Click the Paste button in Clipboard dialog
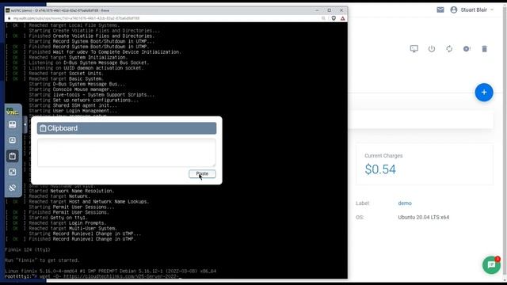The height and width of the screenshot is (285, 507). pyautogui.click(x=202, y=174)
